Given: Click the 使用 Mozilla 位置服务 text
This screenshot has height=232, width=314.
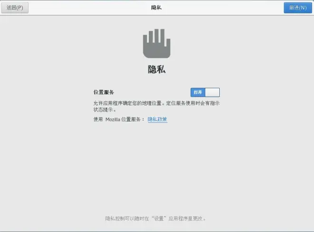Looking at the screenshot, I should (119, 119).
